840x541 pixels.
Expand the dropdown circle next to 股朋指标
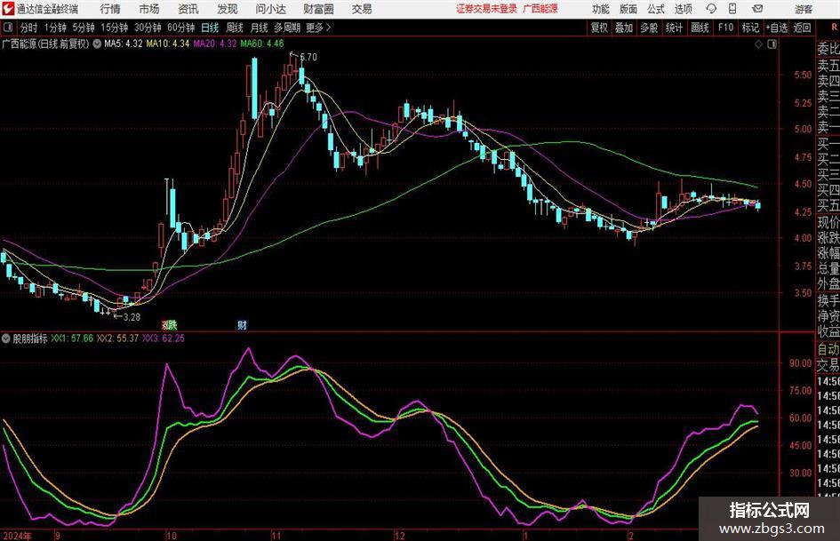click(x=6, y=338)
